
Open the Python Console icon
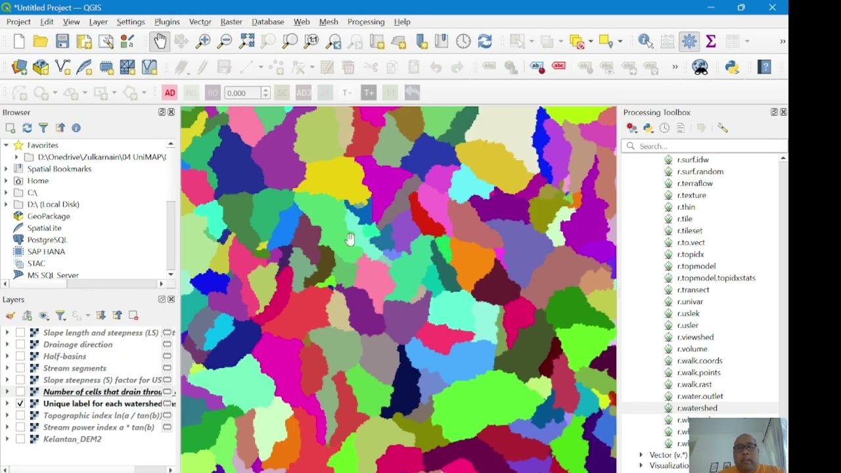732,67
